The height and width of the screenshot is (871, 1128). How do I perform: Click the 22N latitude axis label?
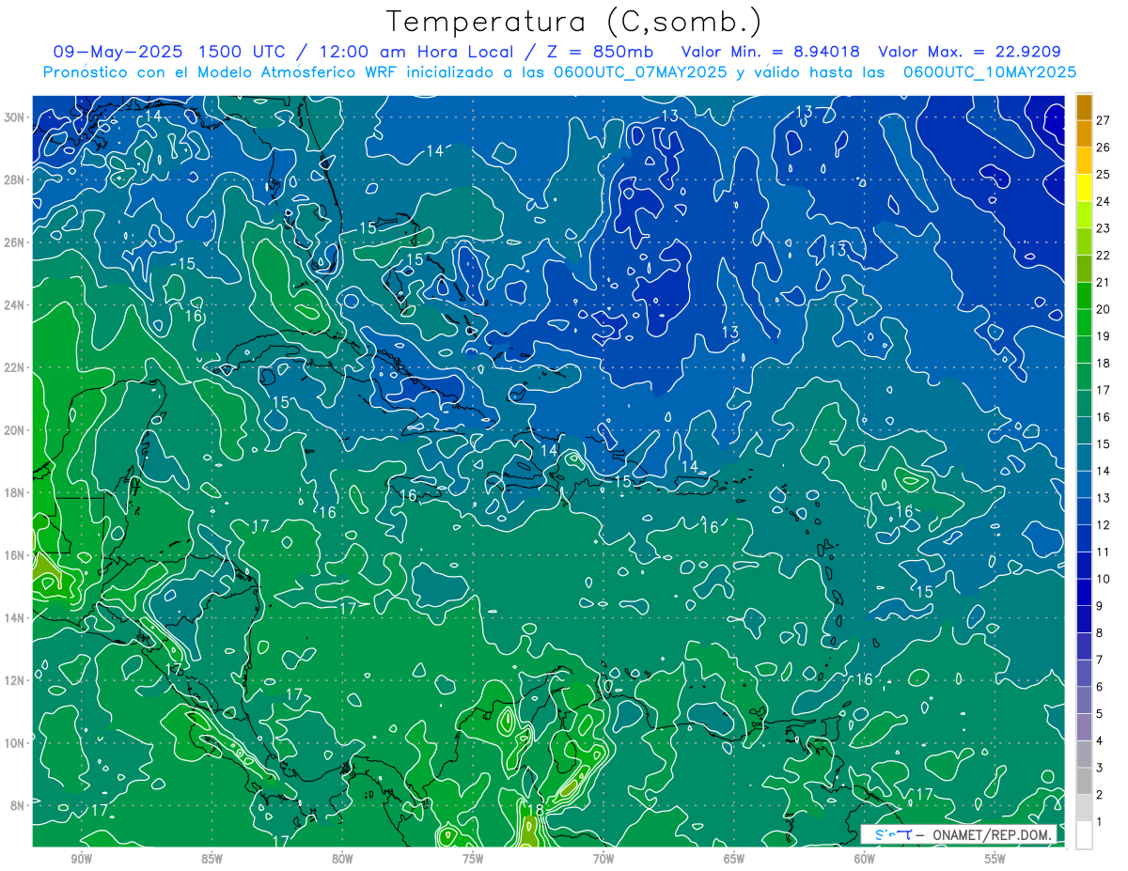click(15, 367)
